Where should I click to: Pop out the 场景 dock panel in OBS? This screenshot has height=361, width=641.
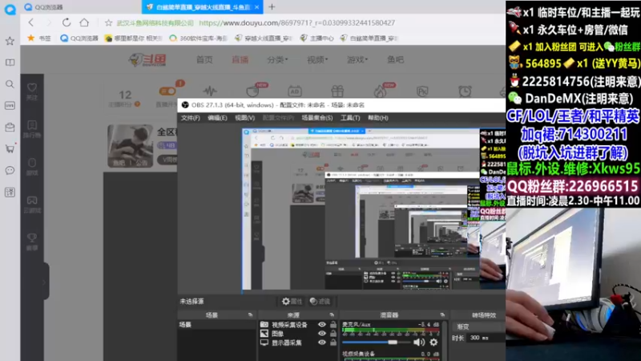point(250,315)
